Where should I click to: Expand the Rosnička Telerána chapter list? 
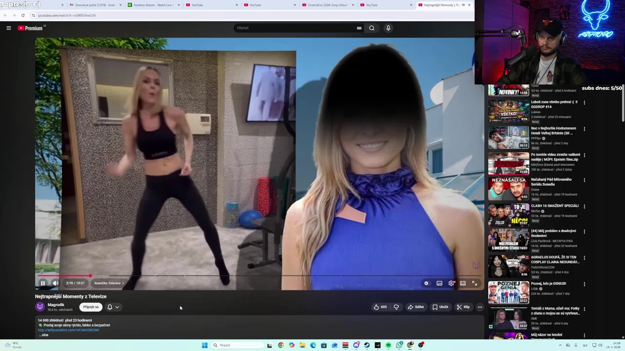[x=109, y=283]
